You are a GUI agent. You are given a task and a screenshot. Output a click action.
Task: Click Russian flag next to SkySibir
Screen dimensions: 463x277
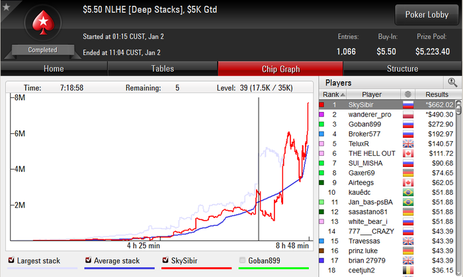408,105
